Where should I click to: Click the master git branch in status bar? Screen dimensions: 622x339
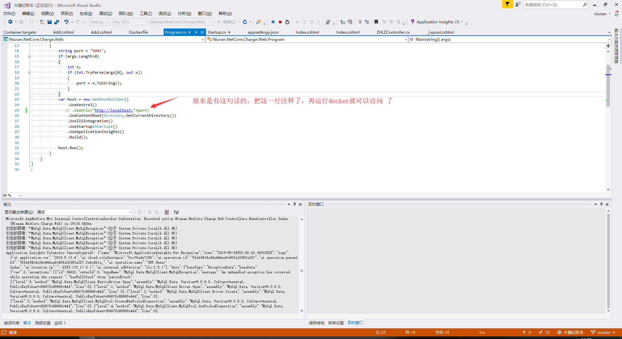click(604, 333)
